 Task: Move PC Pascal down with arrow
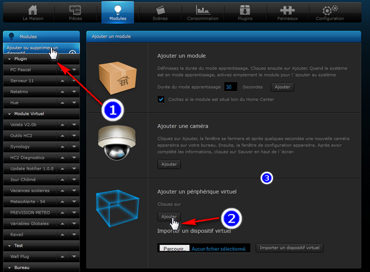click(x=74, y=69)
